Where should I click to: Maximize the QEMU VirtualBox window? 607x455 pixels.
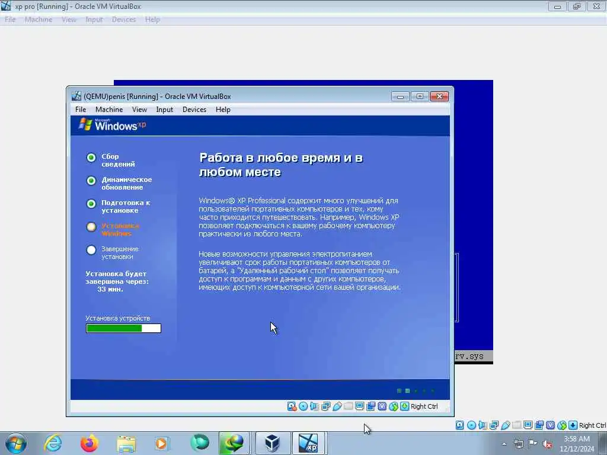point(420,97)
